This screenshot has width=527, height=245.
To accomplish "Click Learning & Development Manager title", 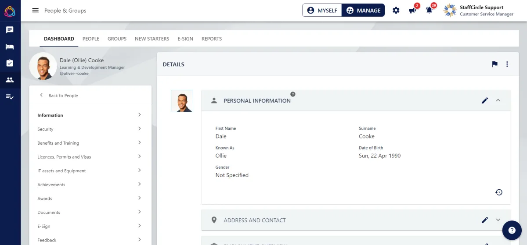I will click(x=92, y=67).
